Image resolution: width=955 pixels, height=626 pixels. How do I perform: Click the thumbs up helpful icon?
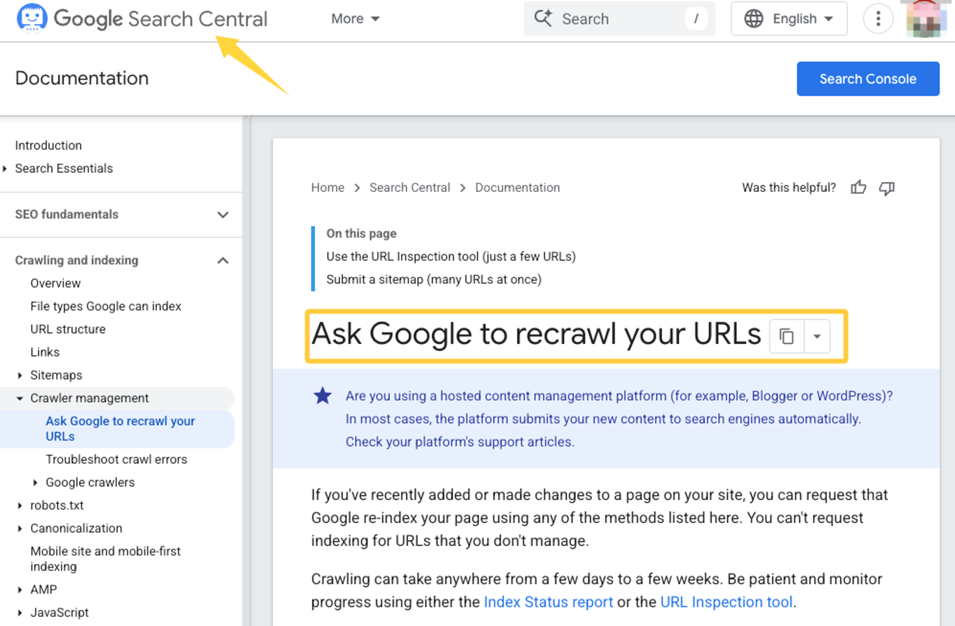(858, 188)
